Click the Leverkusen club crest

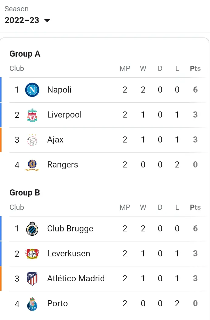pyautogui.click(x=32, y=254)
